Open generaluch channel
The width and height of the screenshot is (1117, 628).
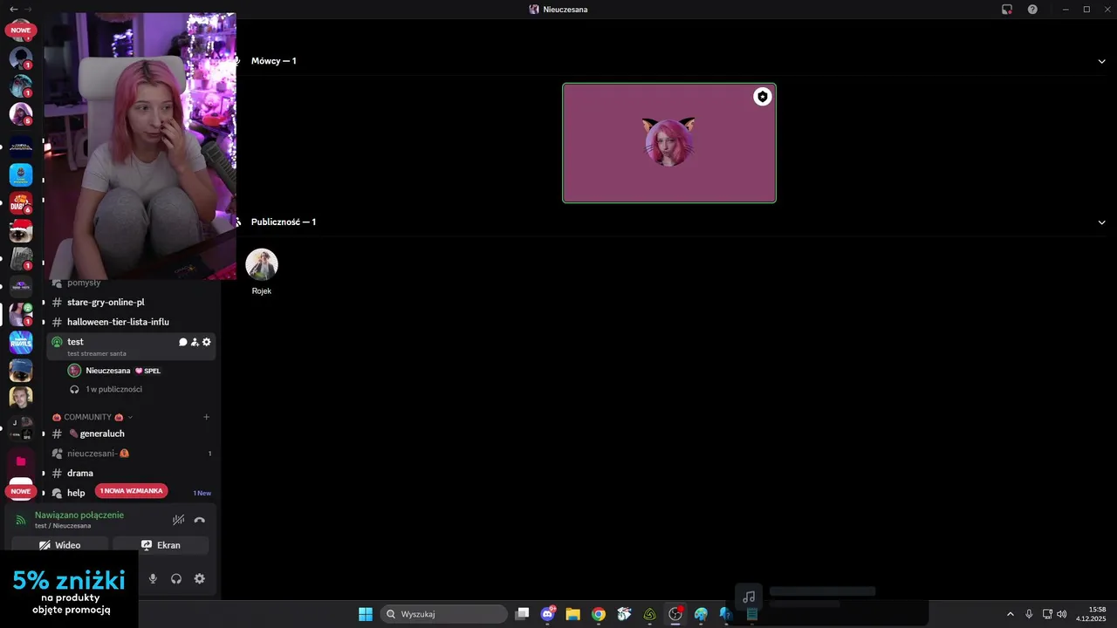(x=131, y=433)
